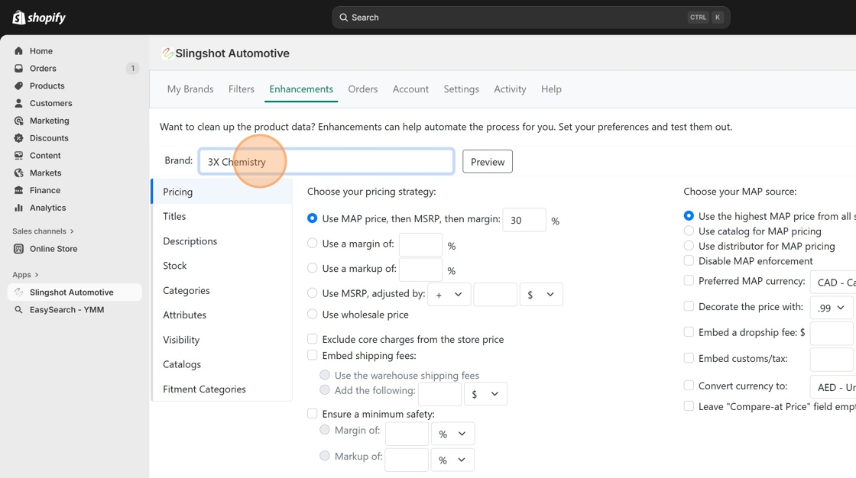The height and width of the screenshot is (478, 856).
Task: Click the Shopify logo
Action: point(39,18)
